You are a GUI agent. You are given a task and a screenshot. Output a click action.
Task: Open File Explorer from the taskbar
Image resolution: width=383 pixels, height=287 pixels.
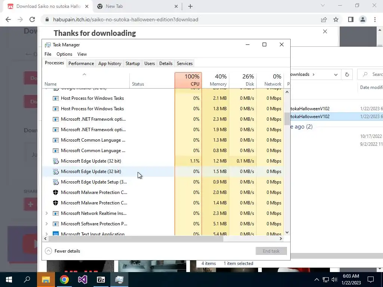(46, 280)
